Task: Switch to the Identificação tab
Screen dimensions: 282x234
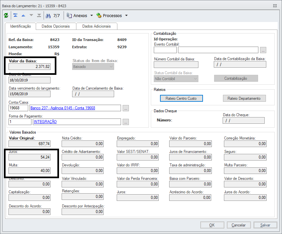Action: 21,26
